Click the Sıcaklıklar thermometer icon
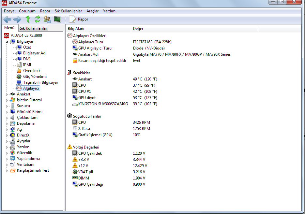Image resolution: width=305 pixels, height=214 pixels. click(x=69, y=73)
